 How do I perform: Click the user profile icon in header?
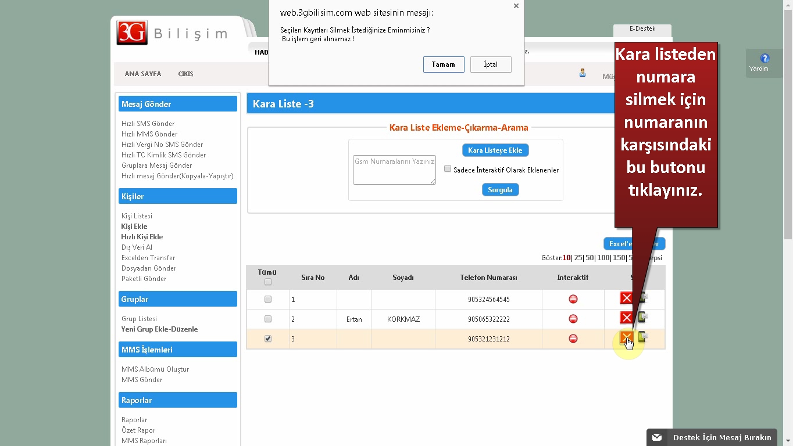[582, 73]
